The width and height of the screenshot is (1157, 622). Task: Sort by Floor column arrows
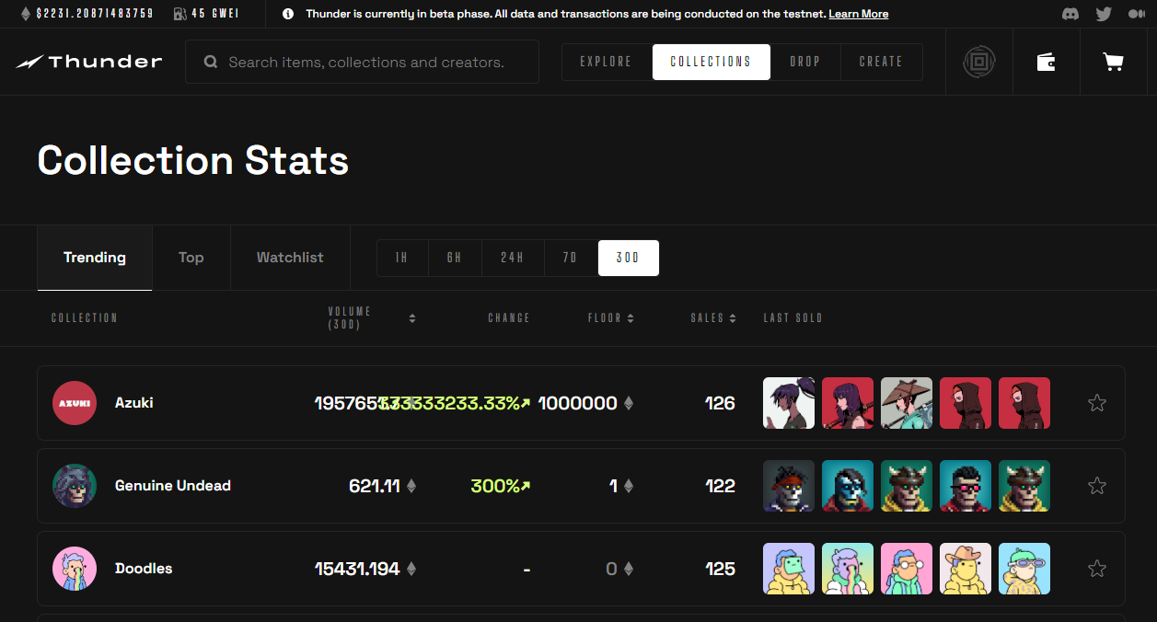(x=631, y=318)
